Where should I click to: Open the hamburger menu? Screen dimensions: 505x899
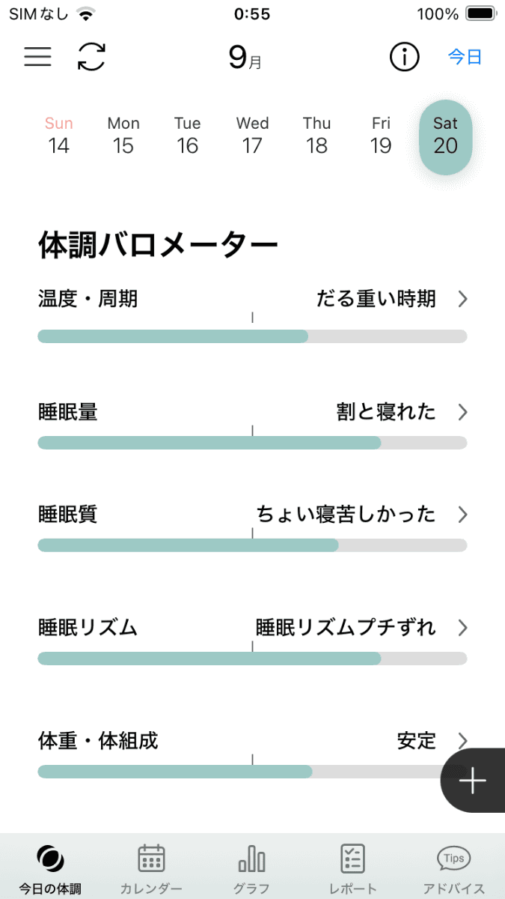pyautogui.click(x=37, y=57)
